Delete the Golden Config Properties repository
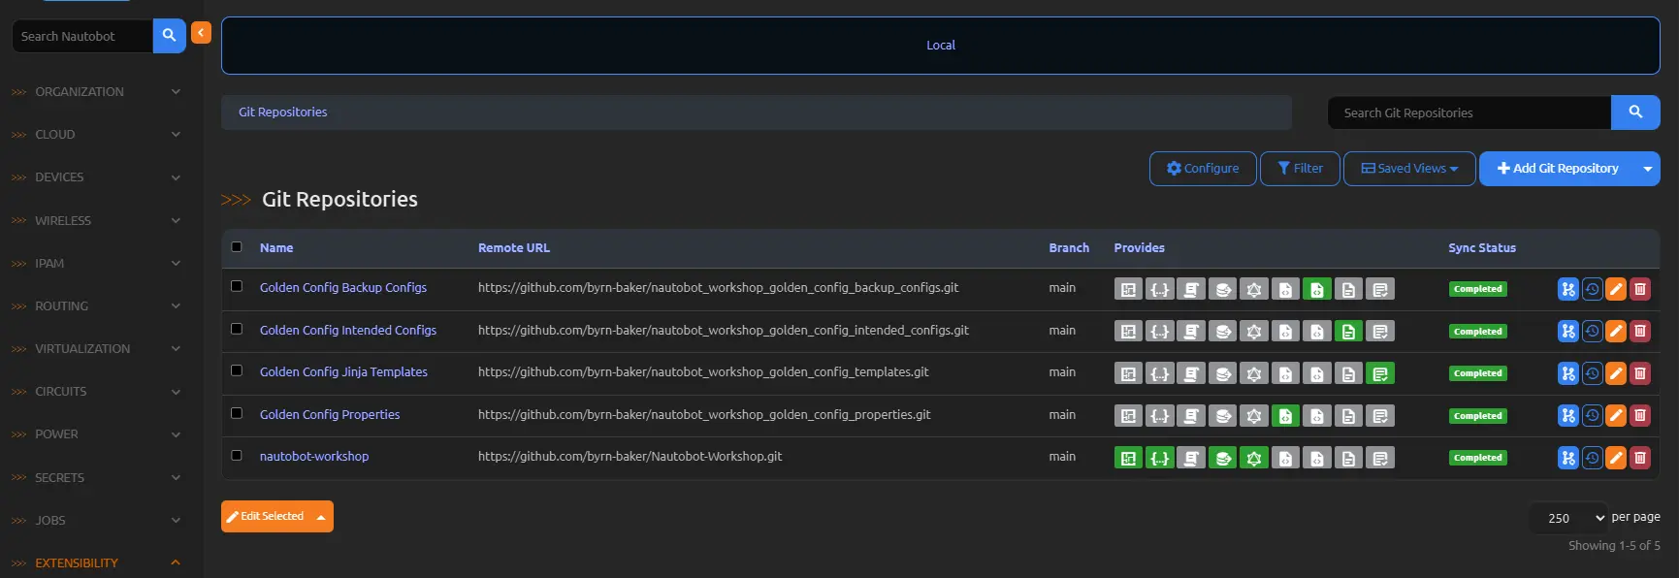The height and width of the screenshot is (578, 1679). coord(1640,415)
